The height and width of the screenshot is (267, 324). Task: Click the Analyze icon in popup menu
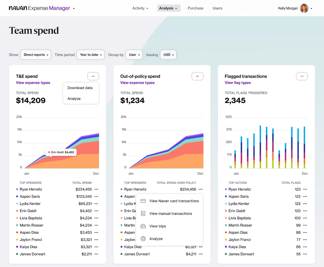click(143, 239)
